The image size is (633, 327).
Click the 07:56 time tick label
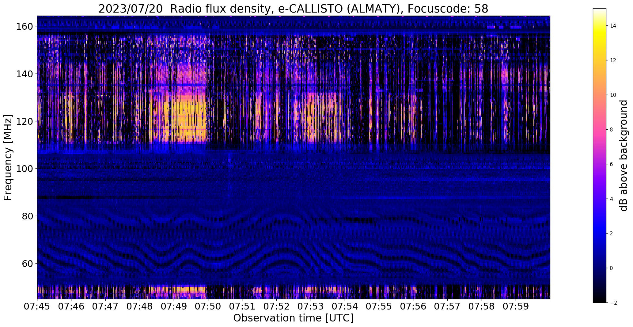pyautogui.click(x=413, y=306)
